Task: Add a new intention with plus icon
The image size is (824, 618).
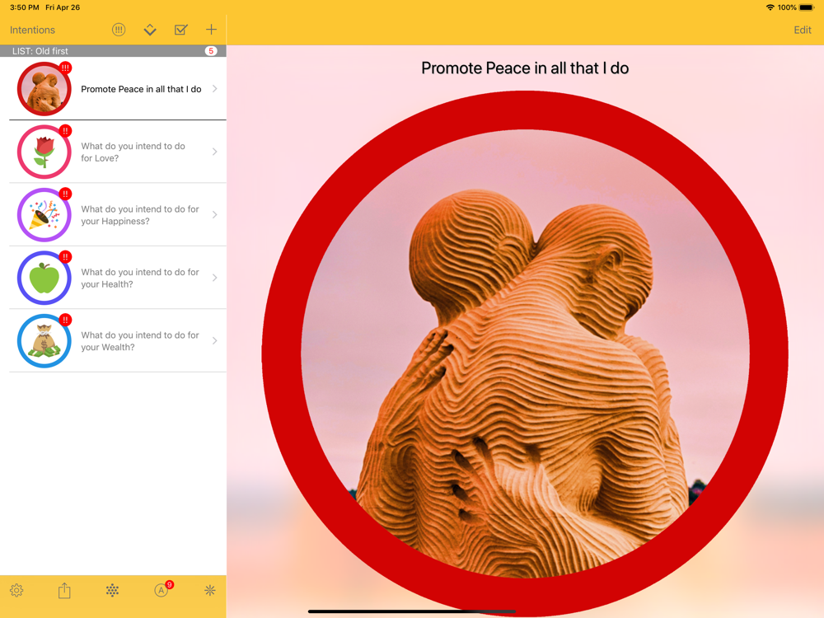Action: click(x=211, y=30)
